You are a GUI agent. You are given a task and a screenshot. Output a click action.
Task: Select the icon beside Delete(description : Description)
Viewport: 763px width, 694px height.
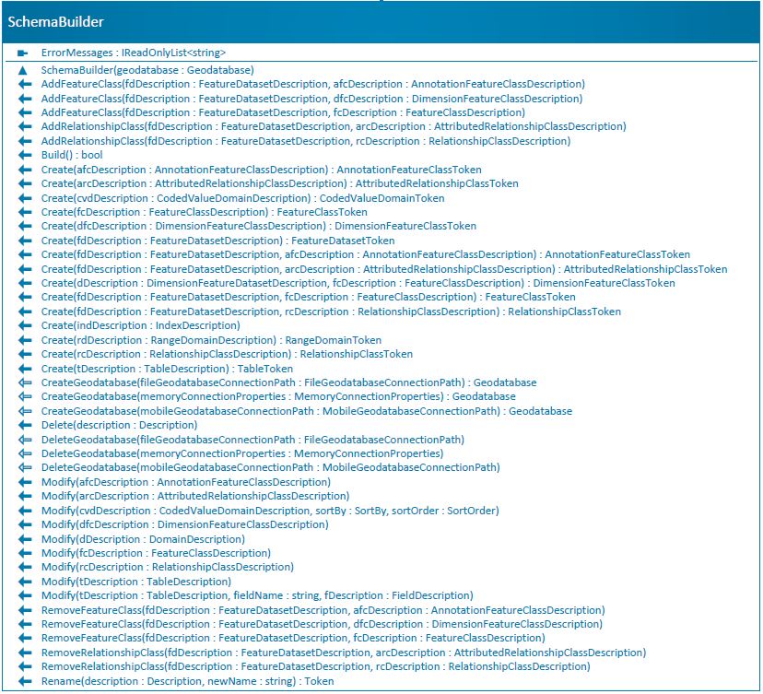click(x=23, y=425)
